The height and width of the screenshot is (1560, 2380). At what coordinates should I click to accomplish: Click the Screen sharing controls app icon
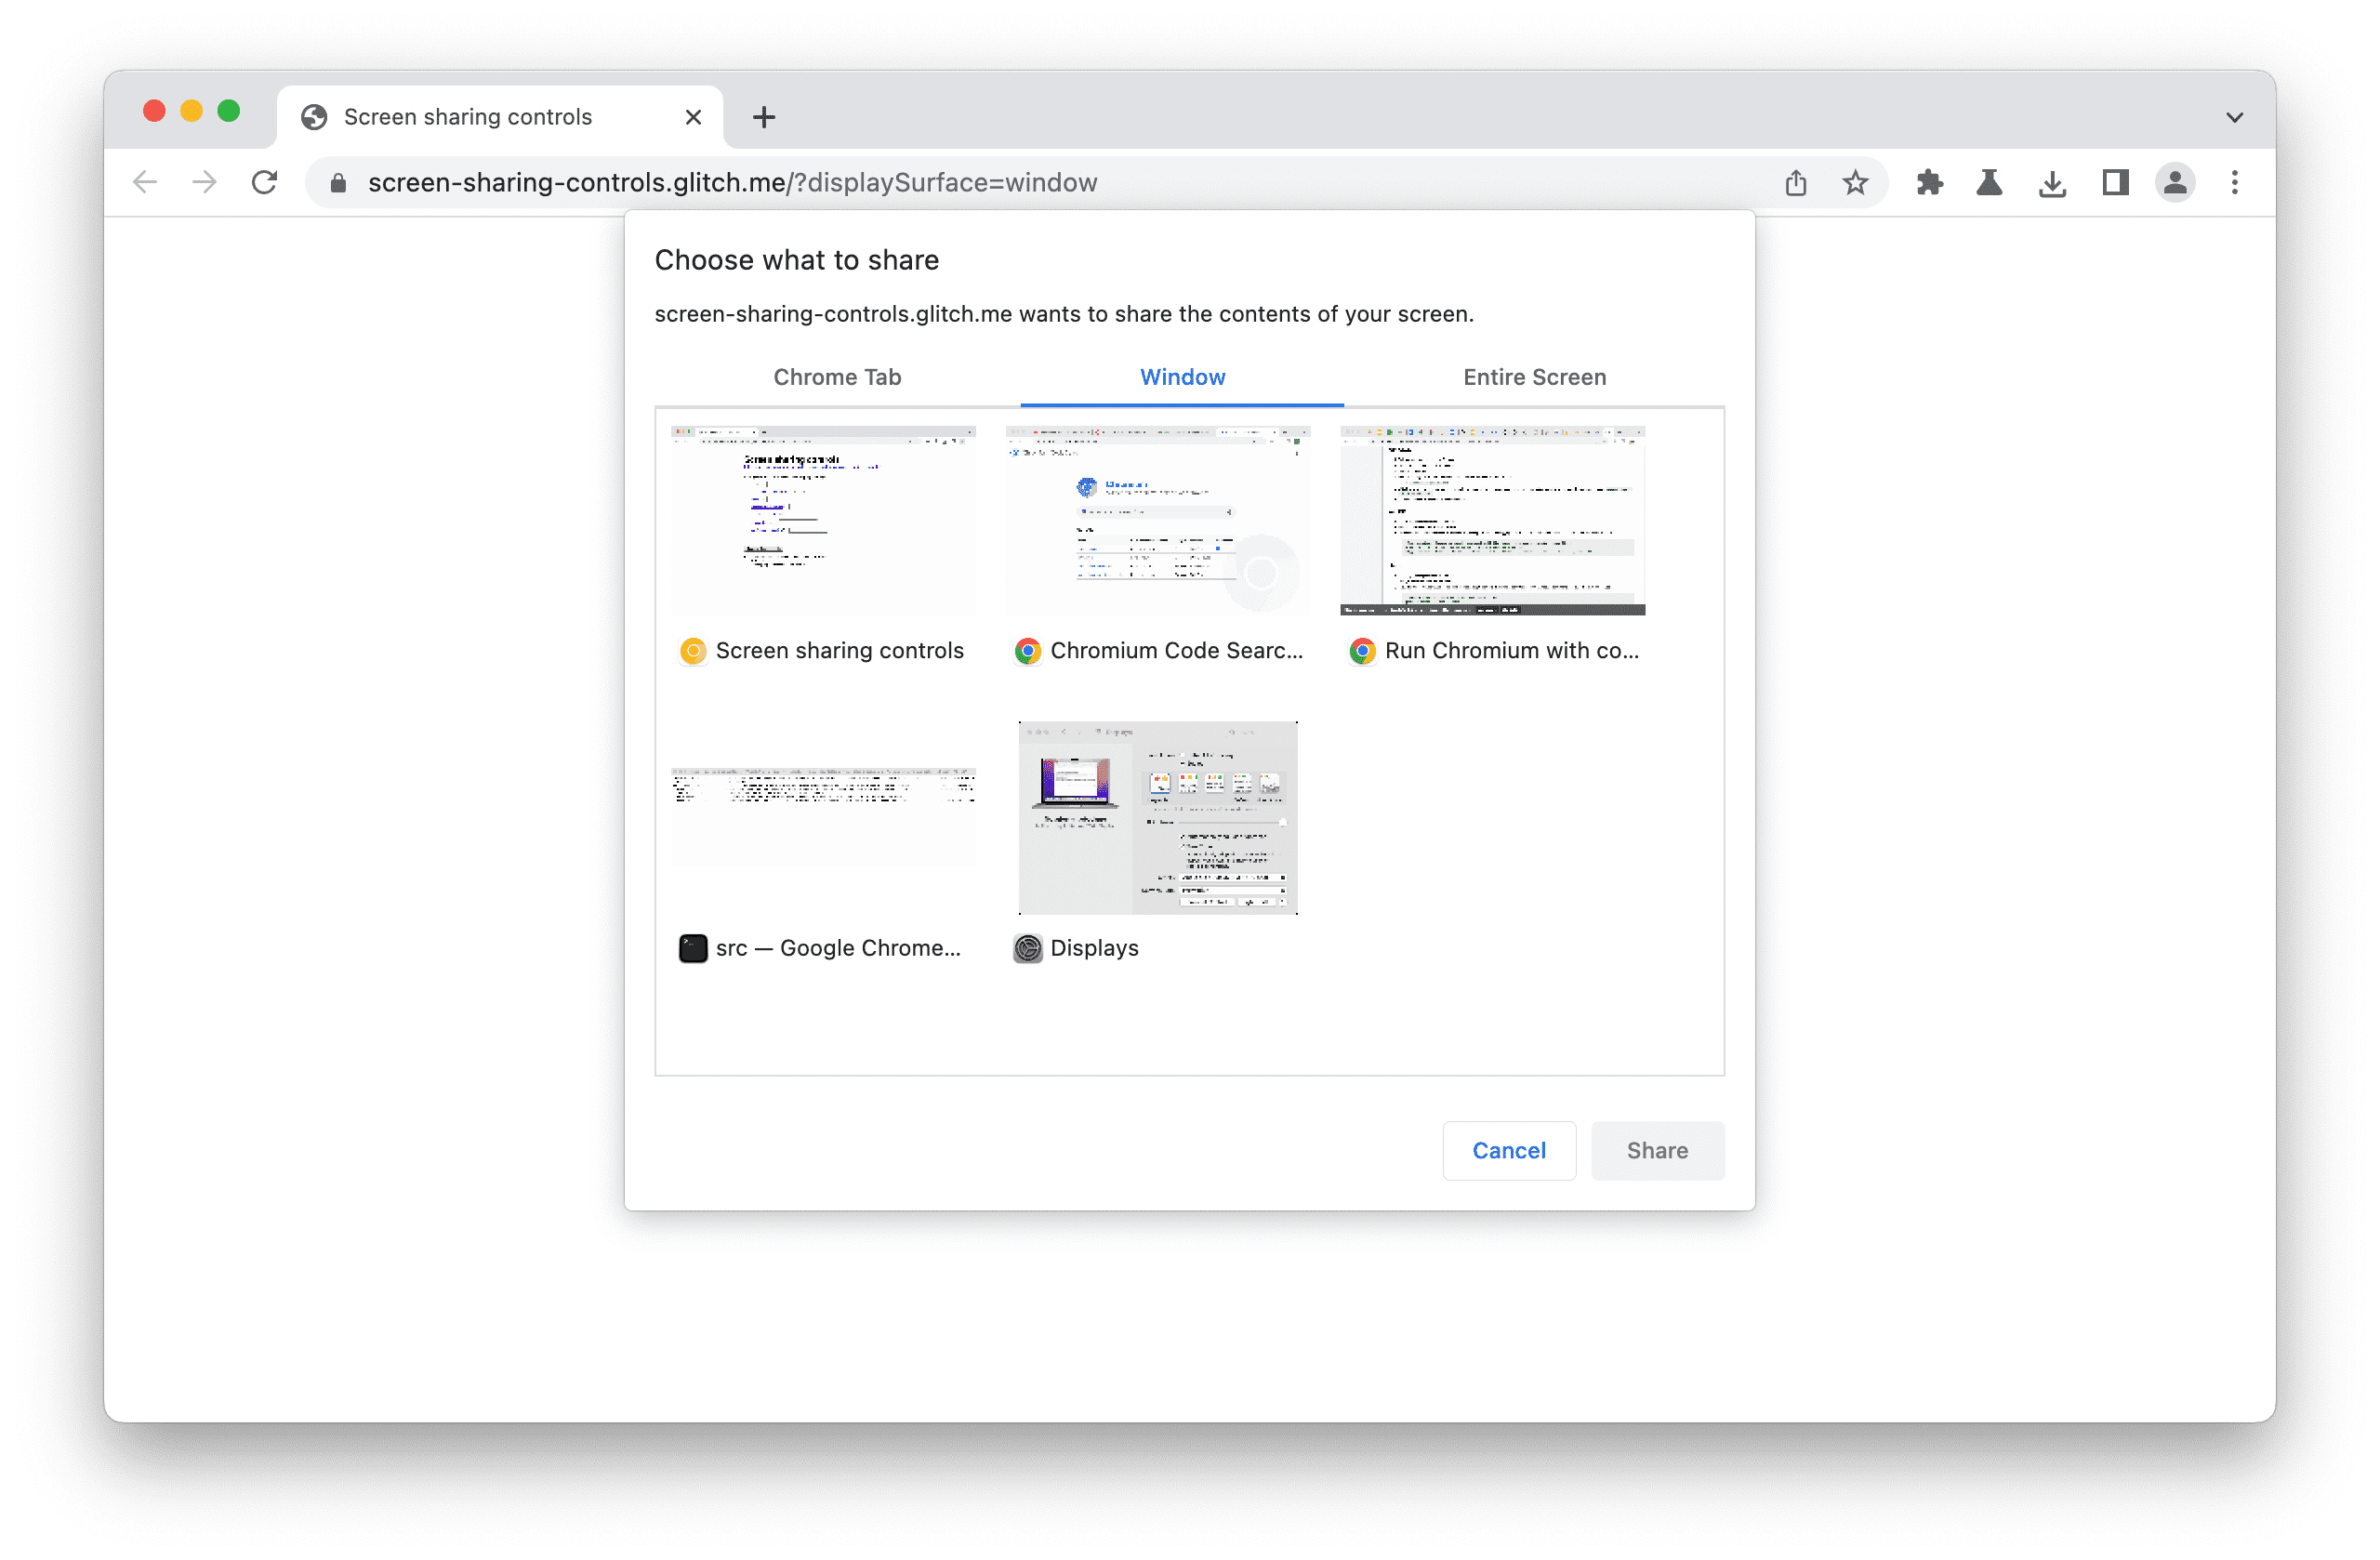pyautogui.click(x=694, y=651)
